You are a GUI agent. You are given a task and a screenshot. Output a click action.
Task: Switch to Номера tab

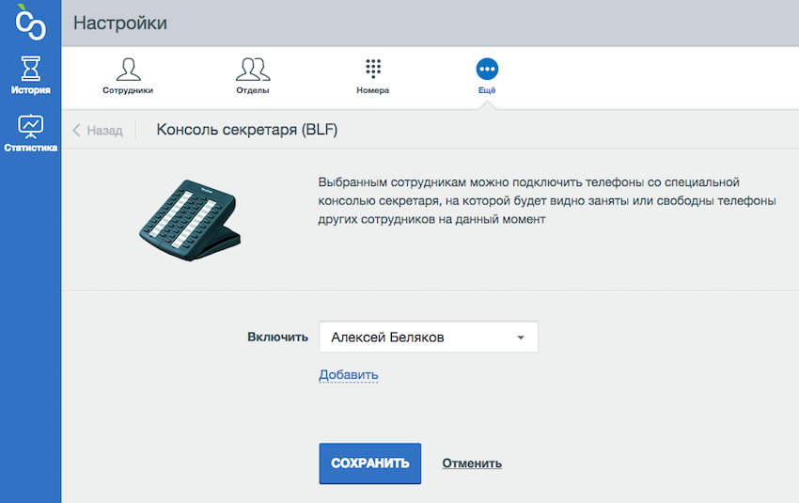[373, 76]
